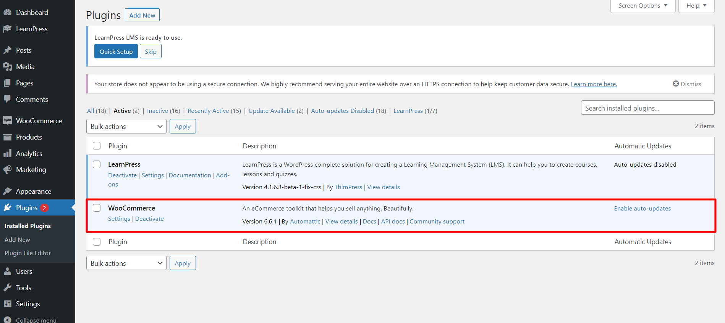
Task: Click the WooCommerce Woo logo icon
Action: click(7, 121)
